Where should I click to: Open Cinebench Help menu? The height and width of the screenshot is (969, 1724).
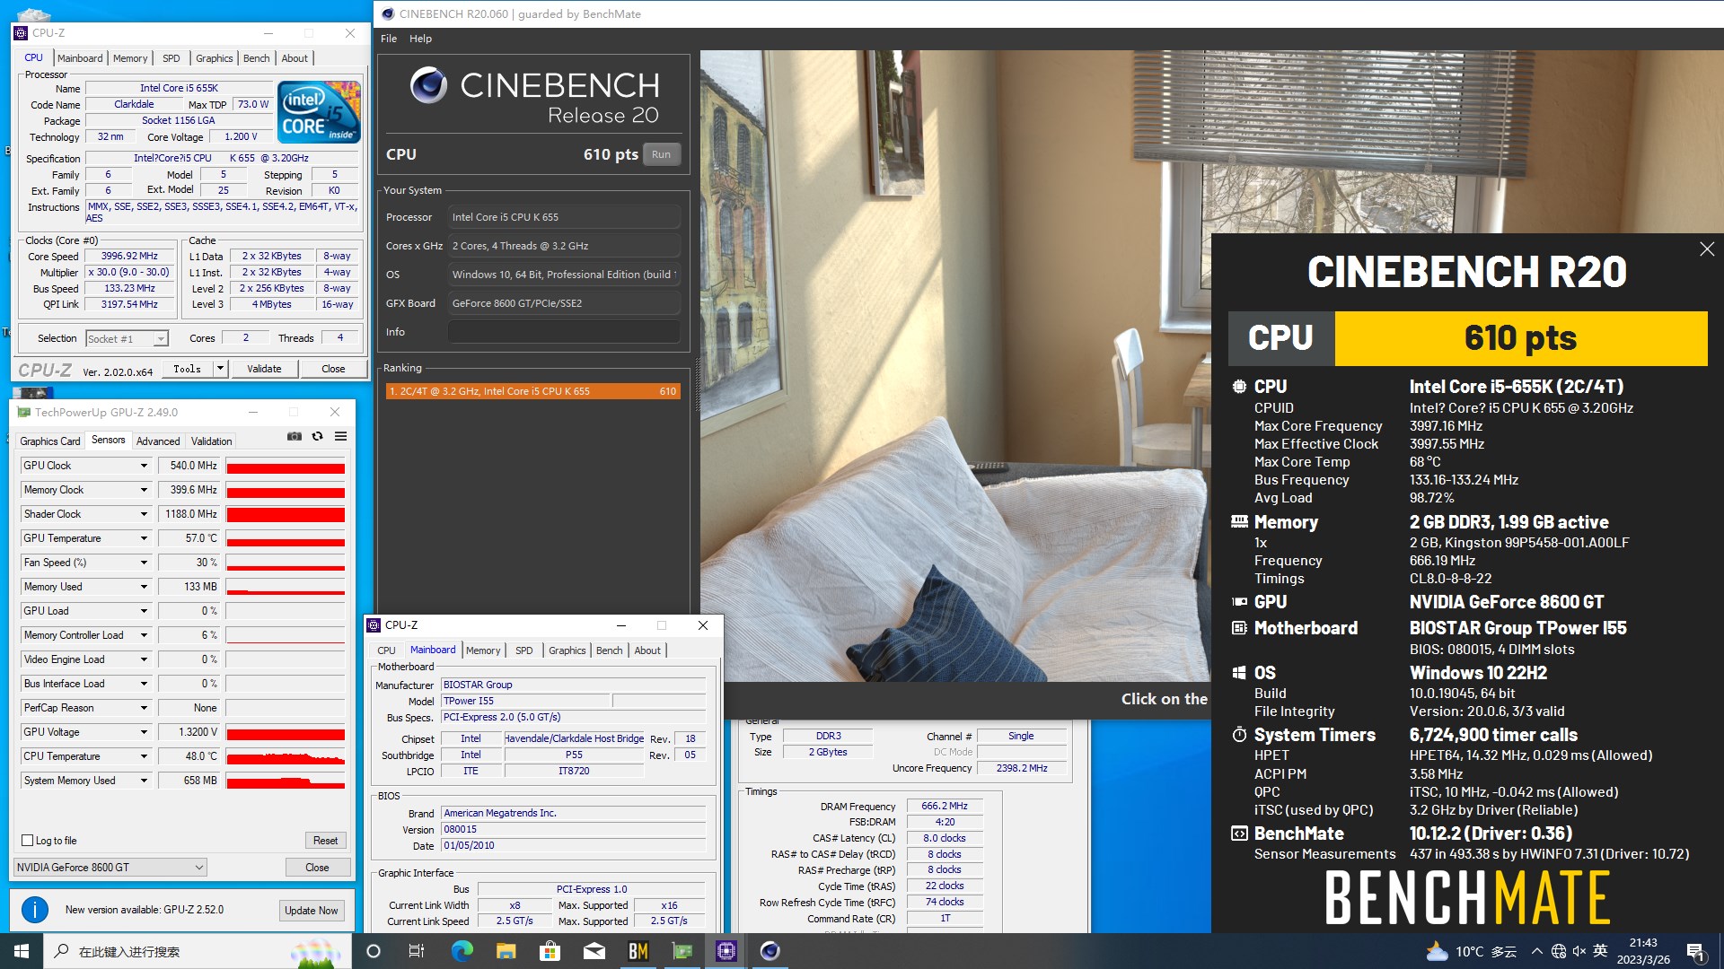(420, 39)
